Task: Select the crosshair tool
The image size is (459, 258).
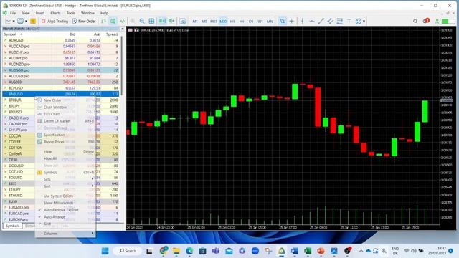Action: click(x=292, y=21)
